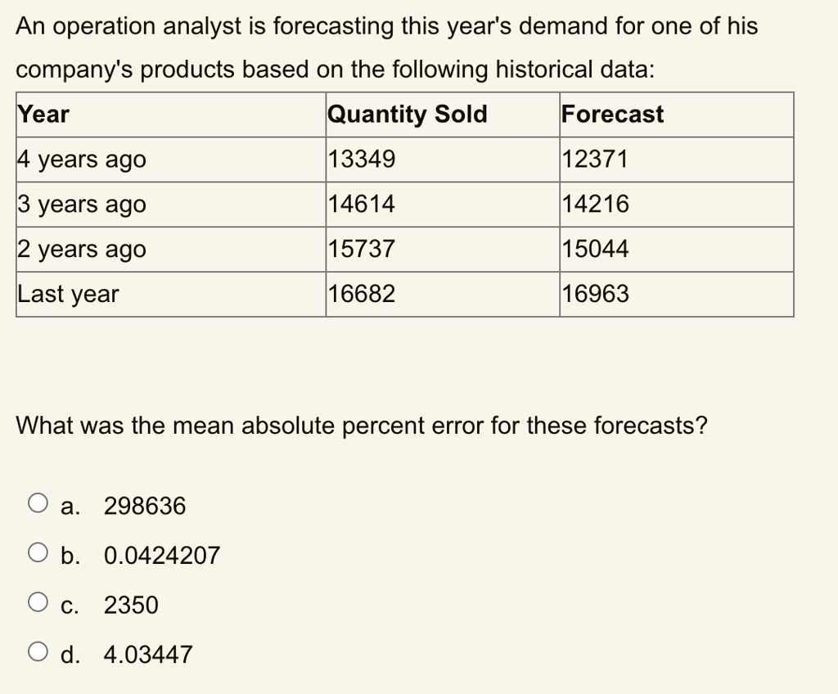
Task: Click the forecast value 14216
Action: click(596, 205)
